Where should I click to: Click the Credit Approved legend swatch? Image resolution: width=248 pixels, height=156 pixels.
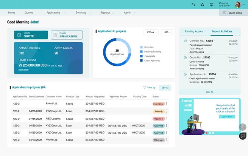coord(142,60)
